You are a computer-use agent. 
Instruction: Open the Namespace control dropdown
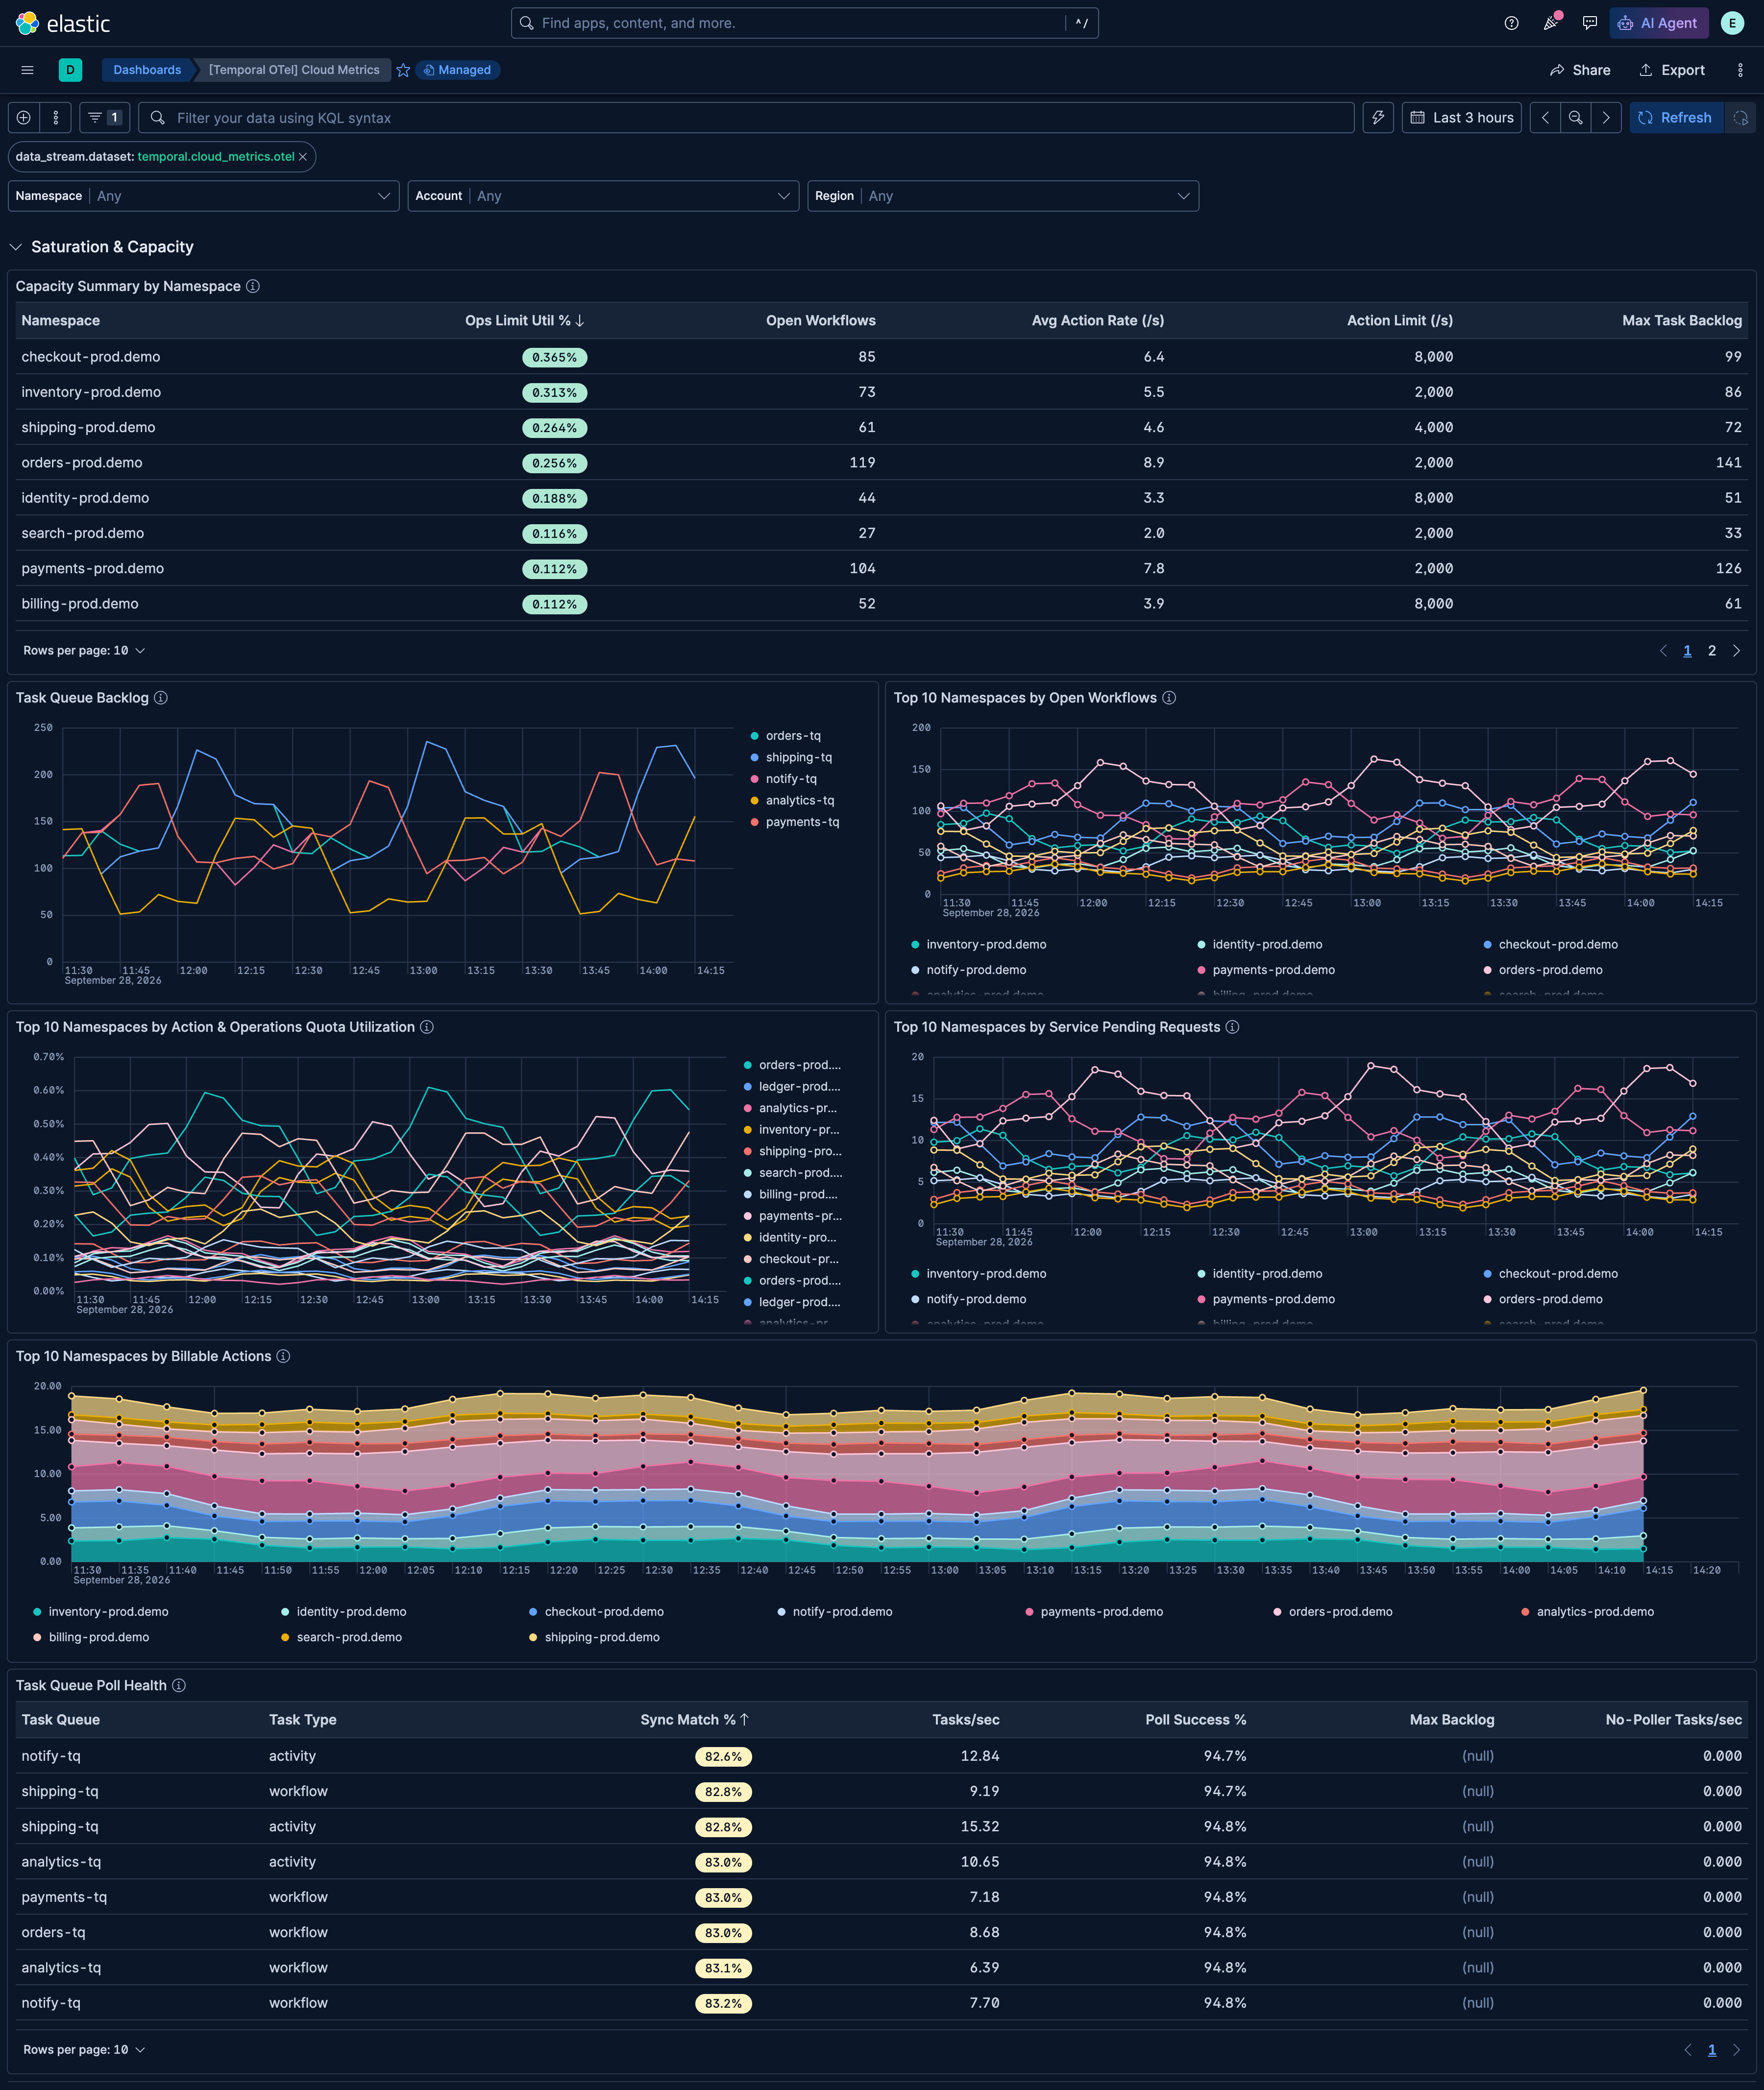204,196
